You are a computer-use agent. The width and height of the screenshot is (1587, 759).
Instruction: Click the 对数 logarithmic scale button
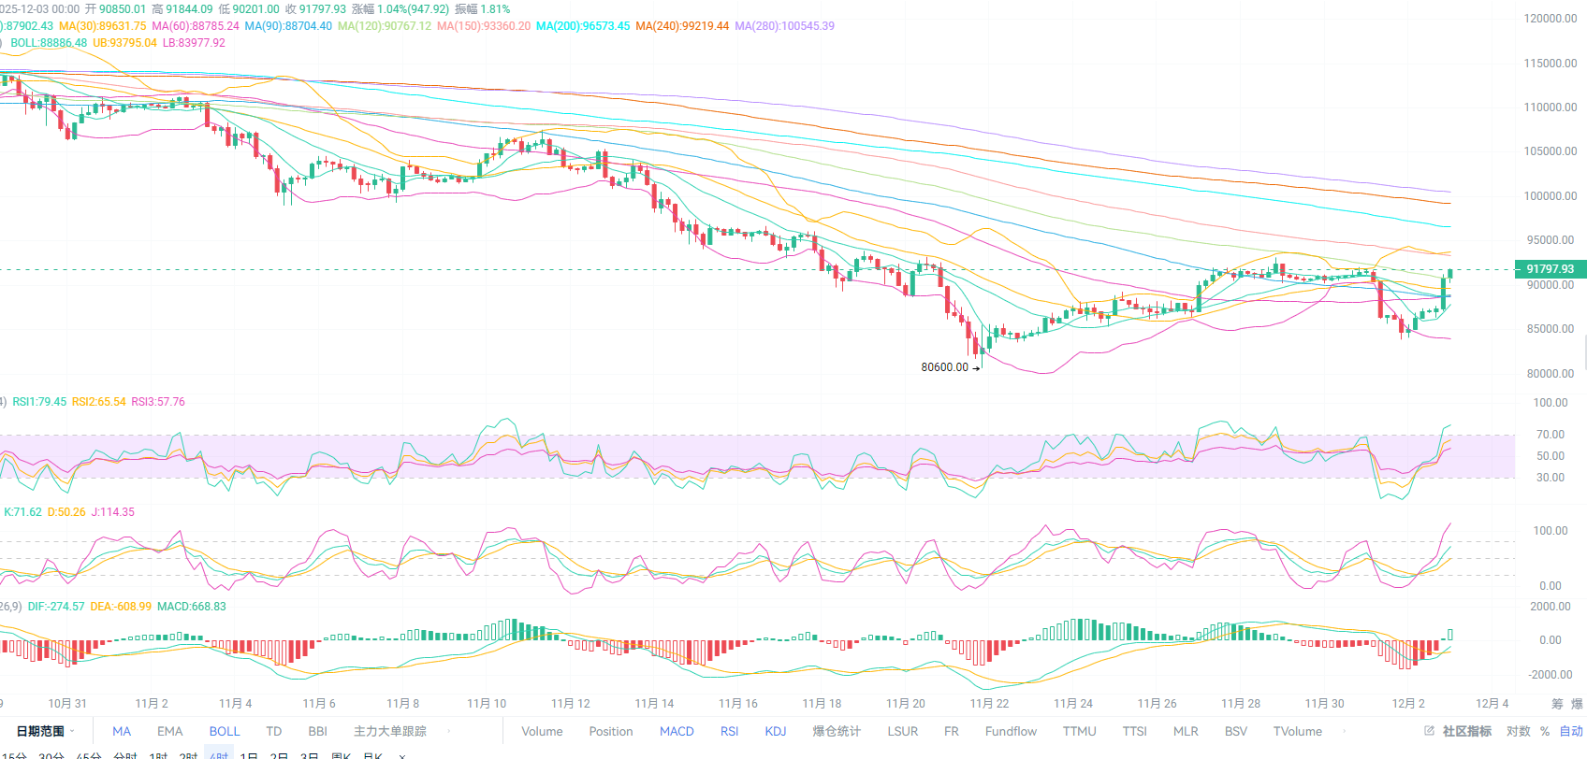[1519, 731]
